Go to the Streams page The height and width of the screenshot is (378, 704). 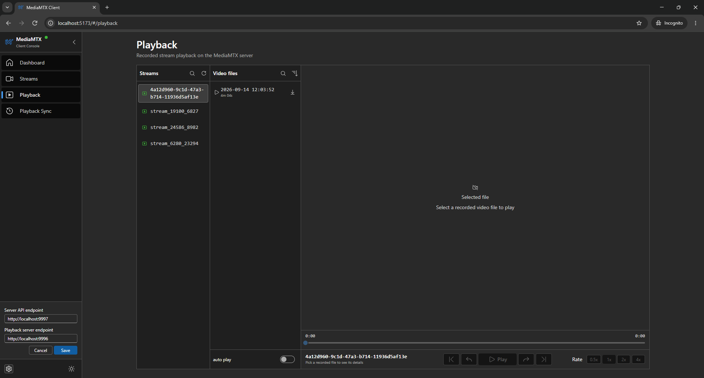point(41,79)
